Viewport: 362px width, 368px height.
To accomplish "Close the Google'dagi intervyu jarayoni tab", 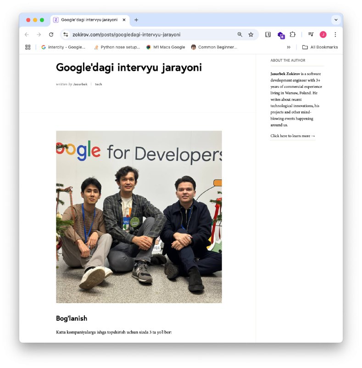I will pos(124,20).
